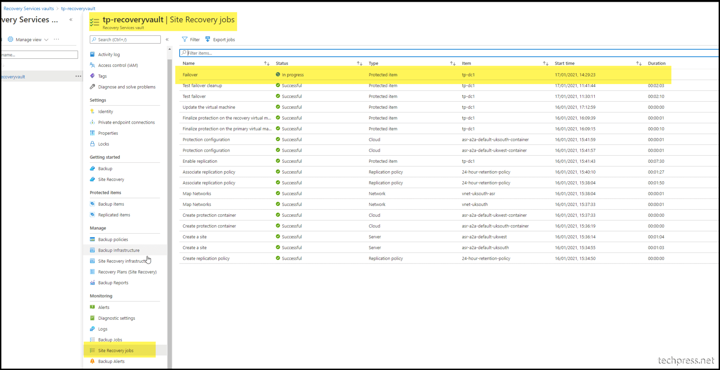Screen dimensions: 720x370
Task: Collapse the Recovery Services vaults list pane
Action: pos(71,20)
